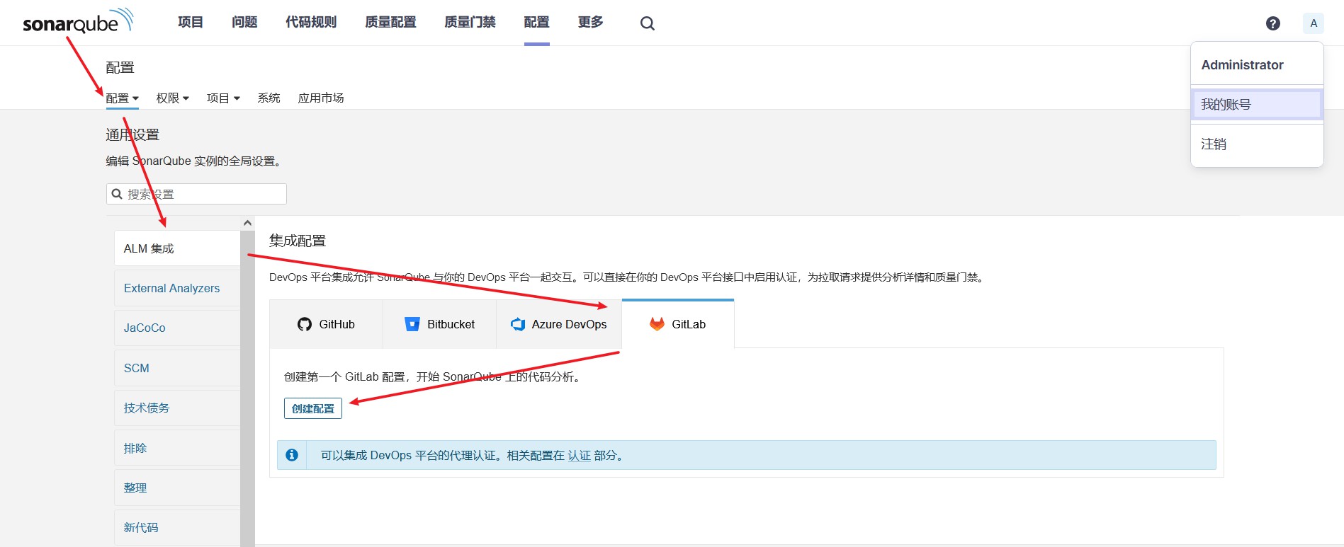Screen dimensions: 1344x547
Task: Click the info icon in the blue notice
Action: 292,455
